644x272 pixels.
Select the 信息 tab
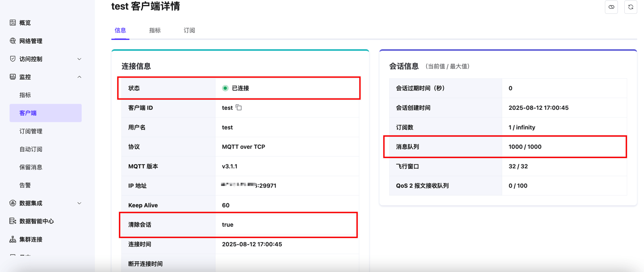120,30
